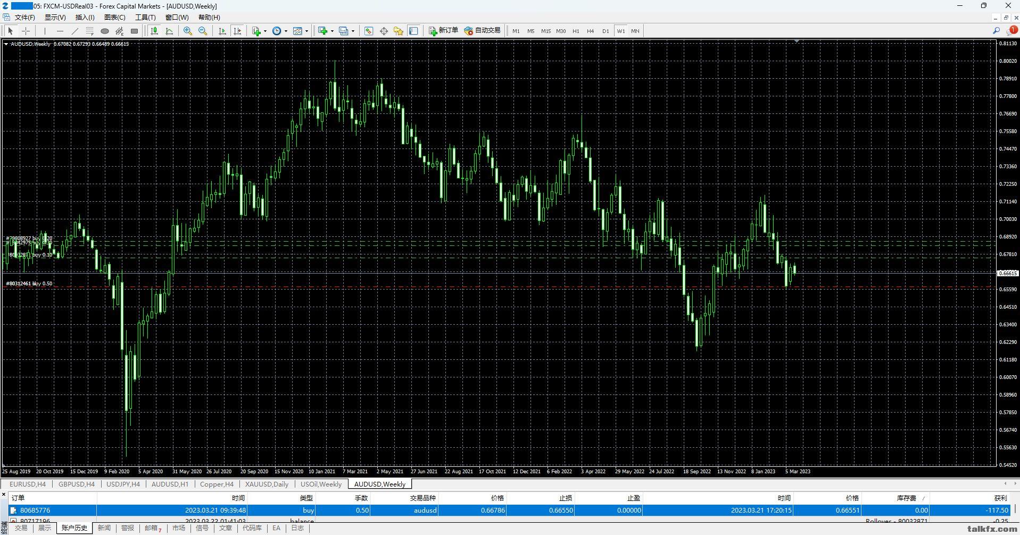This screenshot has width=1020, height=535.
Task: Switch timeframe to M30
Action: [561, 31]
